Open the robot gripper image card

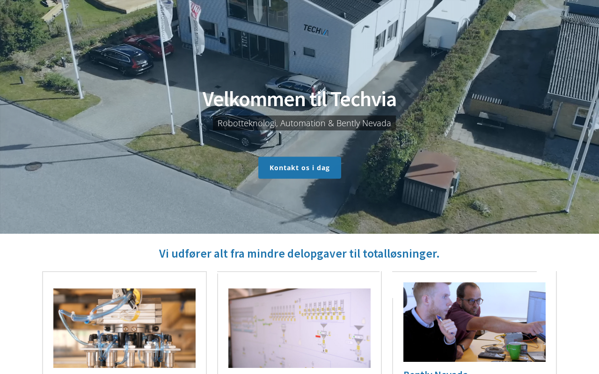pos(124,328)
